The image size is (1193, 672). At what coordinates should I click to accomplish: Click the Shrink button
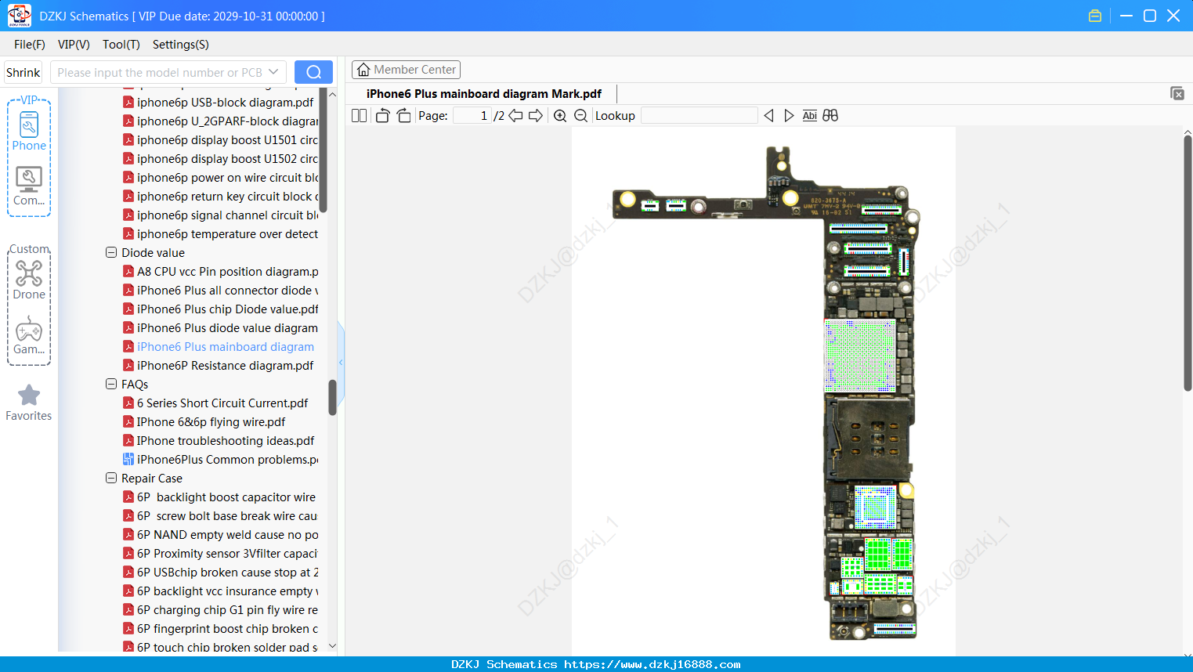[23, 72]
